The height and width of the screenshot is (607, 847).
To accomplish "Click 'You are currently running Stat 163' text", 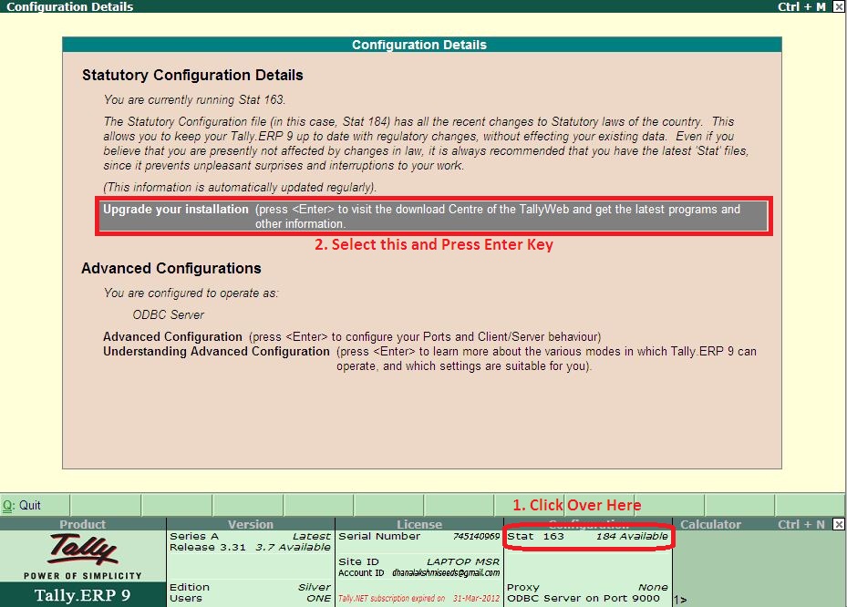I will click(x=194, y=100).
